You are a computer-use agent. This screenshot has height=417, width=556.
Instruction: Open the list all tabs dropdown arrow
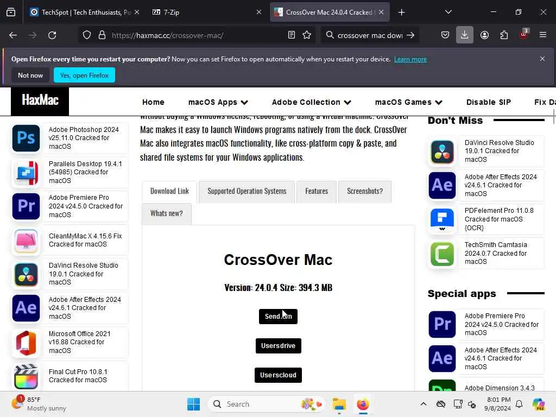coord(448,12)
